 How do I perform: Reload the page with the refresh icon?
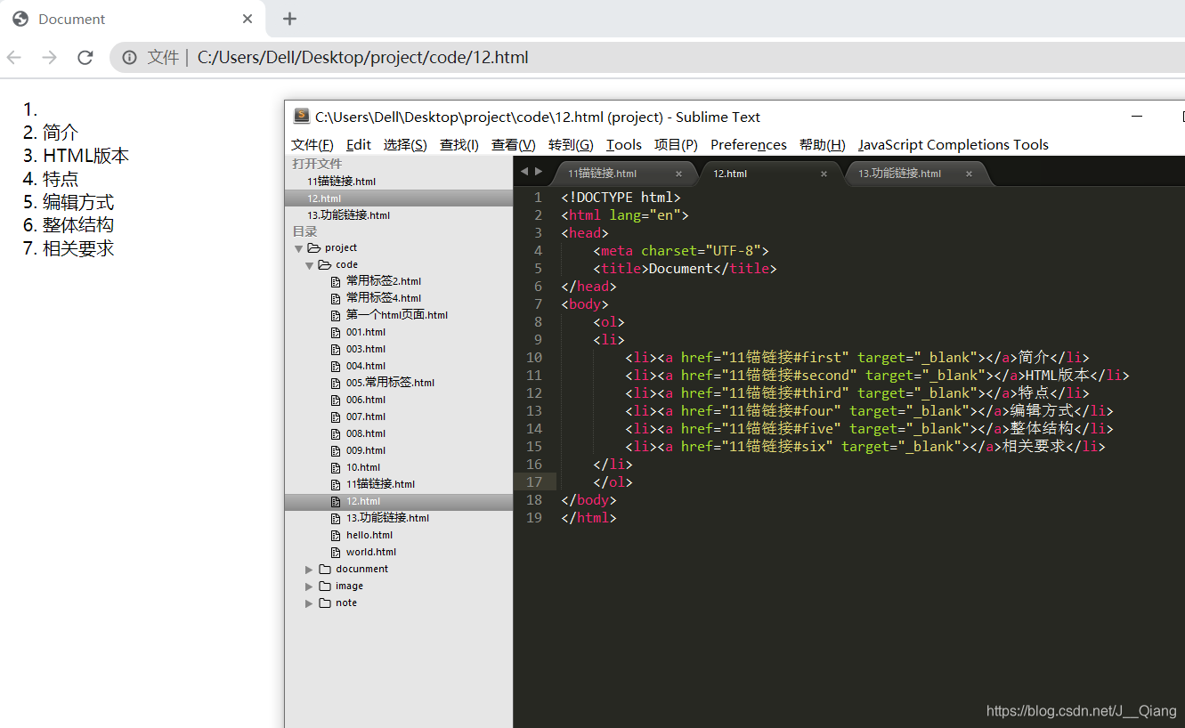click(x=85, y=58)
